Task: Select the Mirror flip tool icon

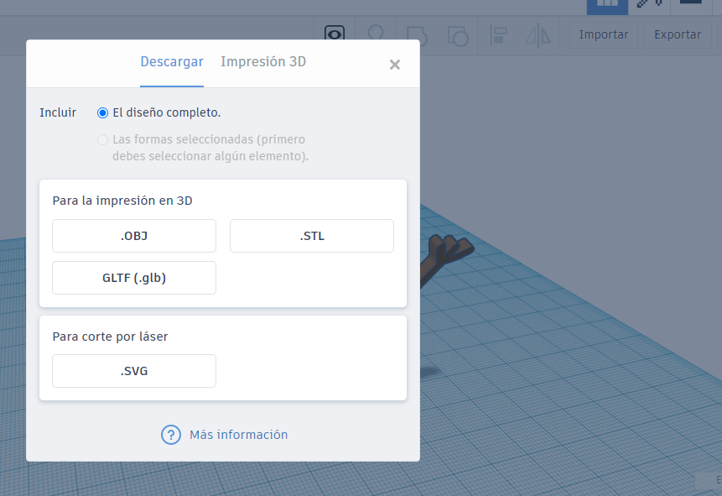Action: [538, 35]
